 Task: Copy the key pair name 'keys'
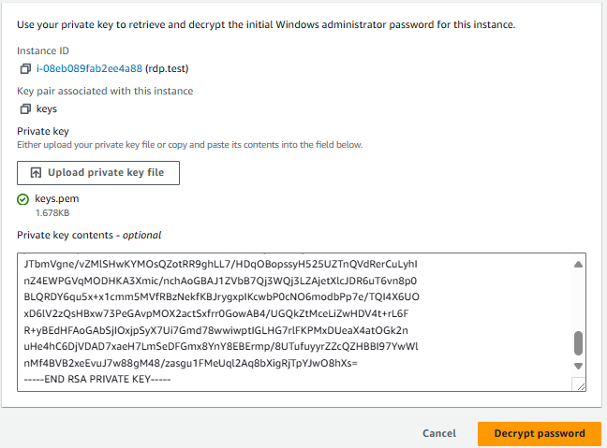click(24, 108)
